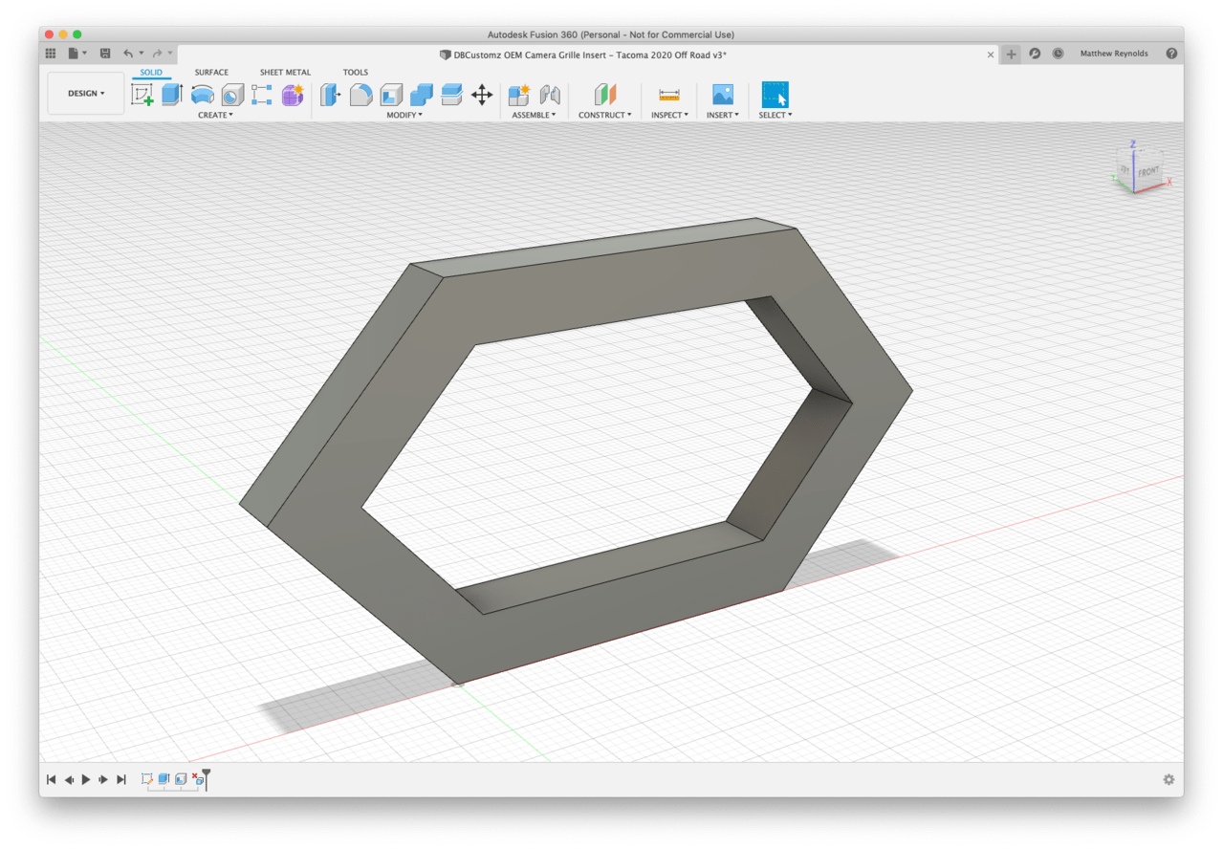This screenshot has width=1223, height=849.
Task: Select the Create Form tool
Action: (x=293, y=95)
